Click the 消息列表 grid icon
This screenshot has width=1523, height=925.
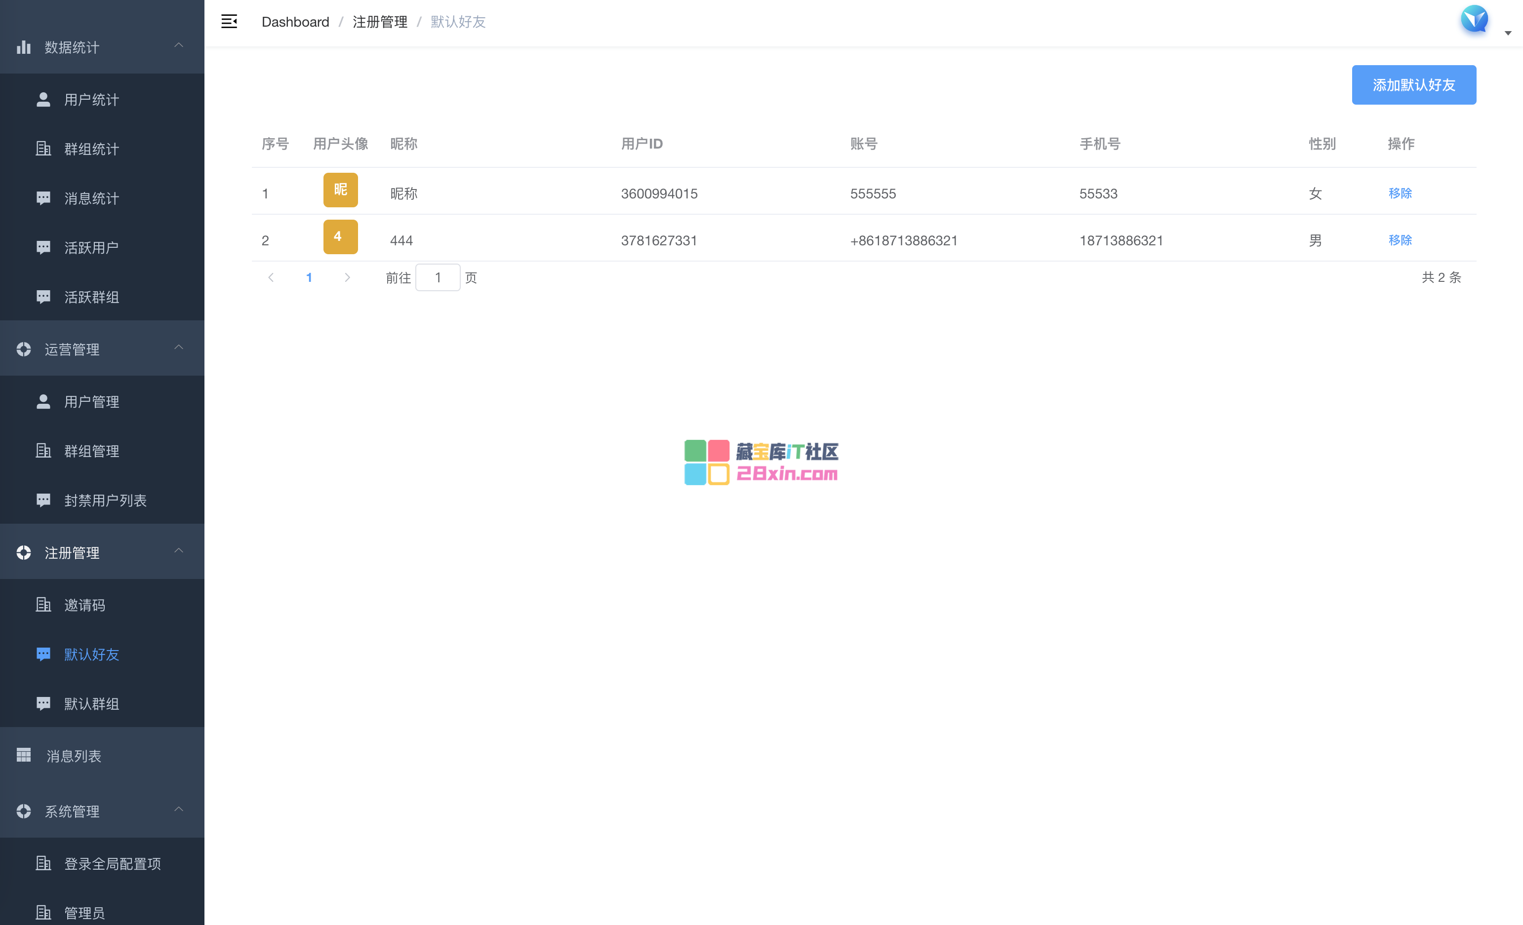coord(24,755)
